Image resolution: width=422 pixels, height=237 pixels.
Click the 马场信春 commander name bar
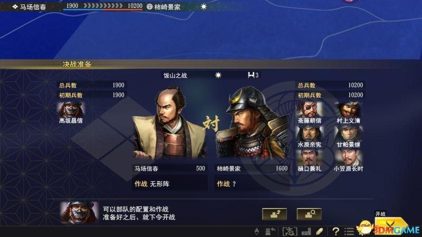pos(169,169)
